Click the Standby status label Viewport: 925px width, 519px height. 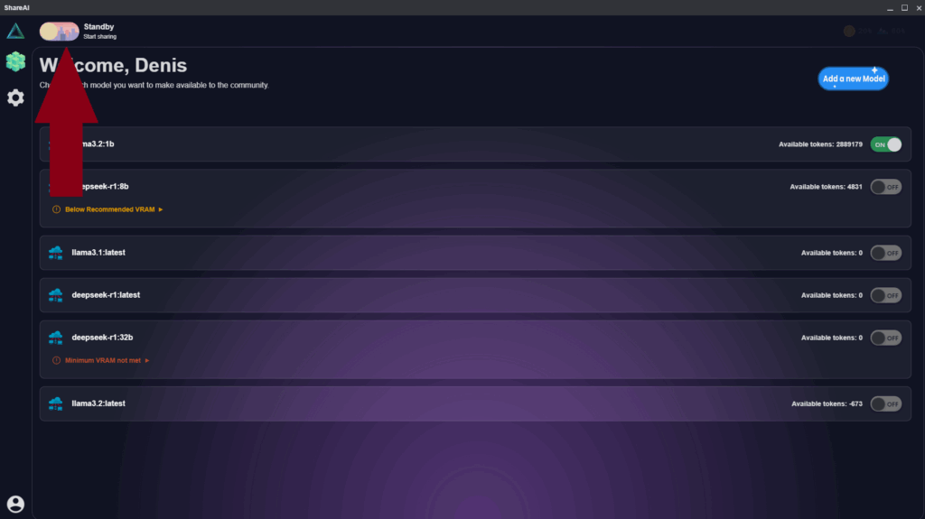[98, 26]
